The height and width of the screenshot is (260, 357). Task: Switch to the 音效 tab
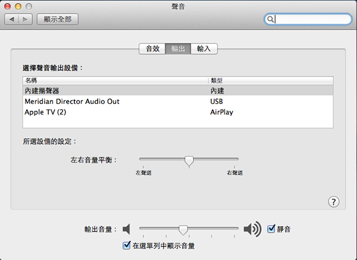coord(152,49)
